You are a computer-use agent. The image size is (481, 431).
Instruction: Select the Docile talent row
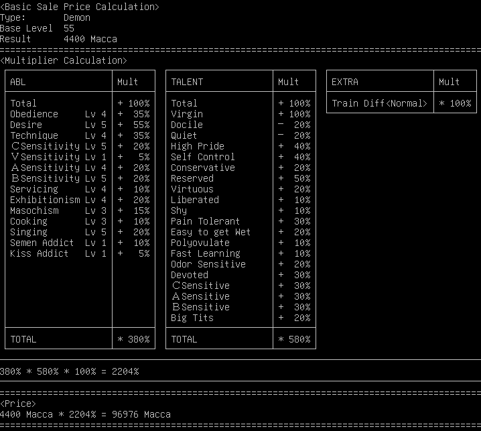240,125
